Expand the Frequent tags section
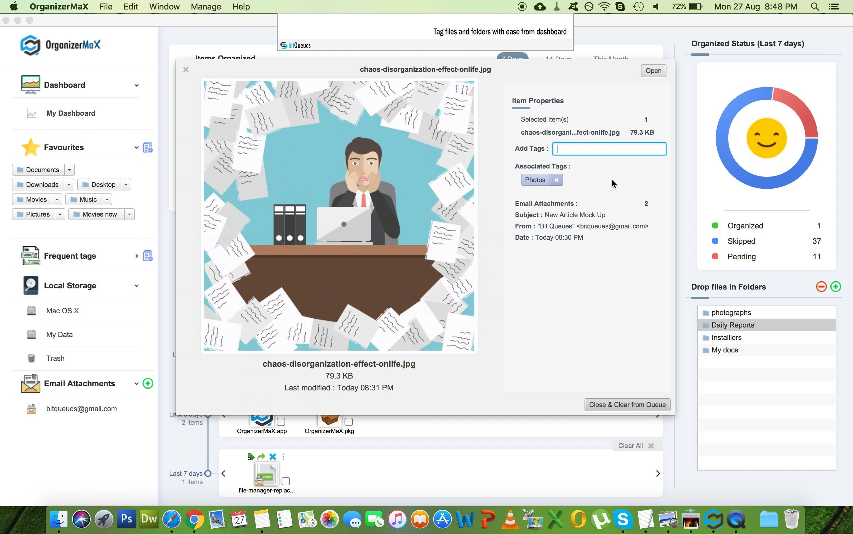Screen dimensions: 853x534 point(136,256)
